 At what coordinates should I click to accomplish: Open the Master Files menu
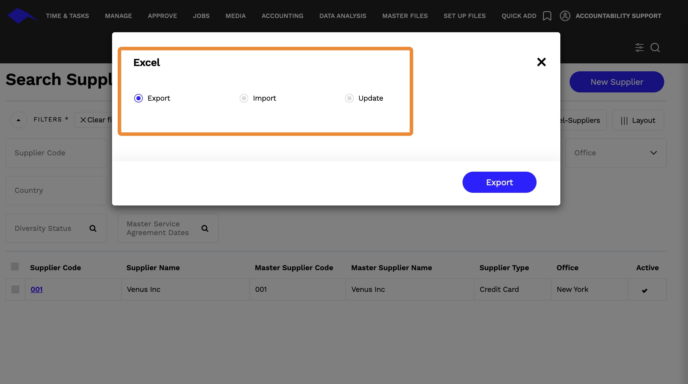tap(405, 16)
